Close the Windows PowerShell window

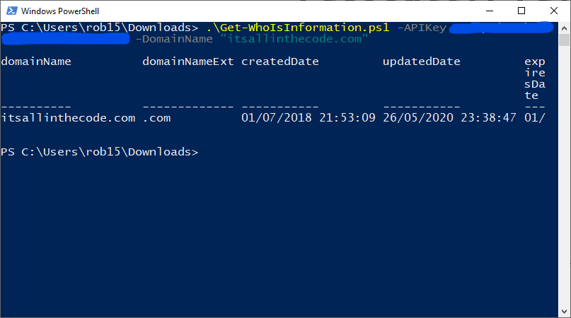[x=554, y=11]
